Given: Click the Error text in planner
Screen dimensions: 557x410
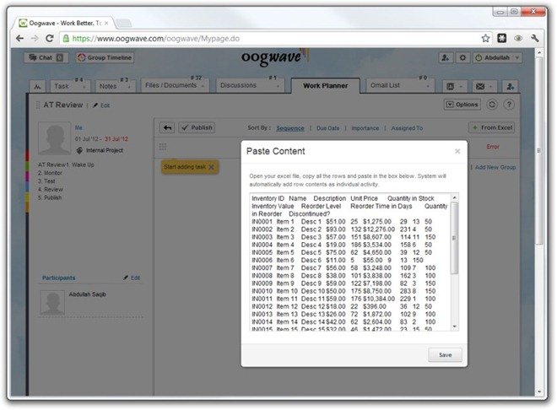Looking at the screenshot, I should click(x=493, y=147).
